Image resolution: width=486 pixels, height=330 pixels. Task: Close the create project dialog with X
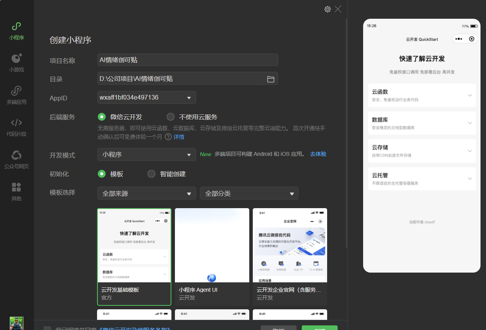tap(338, 9)
